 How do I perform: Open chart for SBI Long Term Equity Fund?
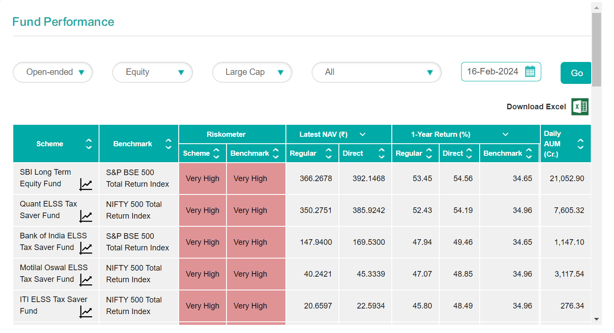point(86,185)
